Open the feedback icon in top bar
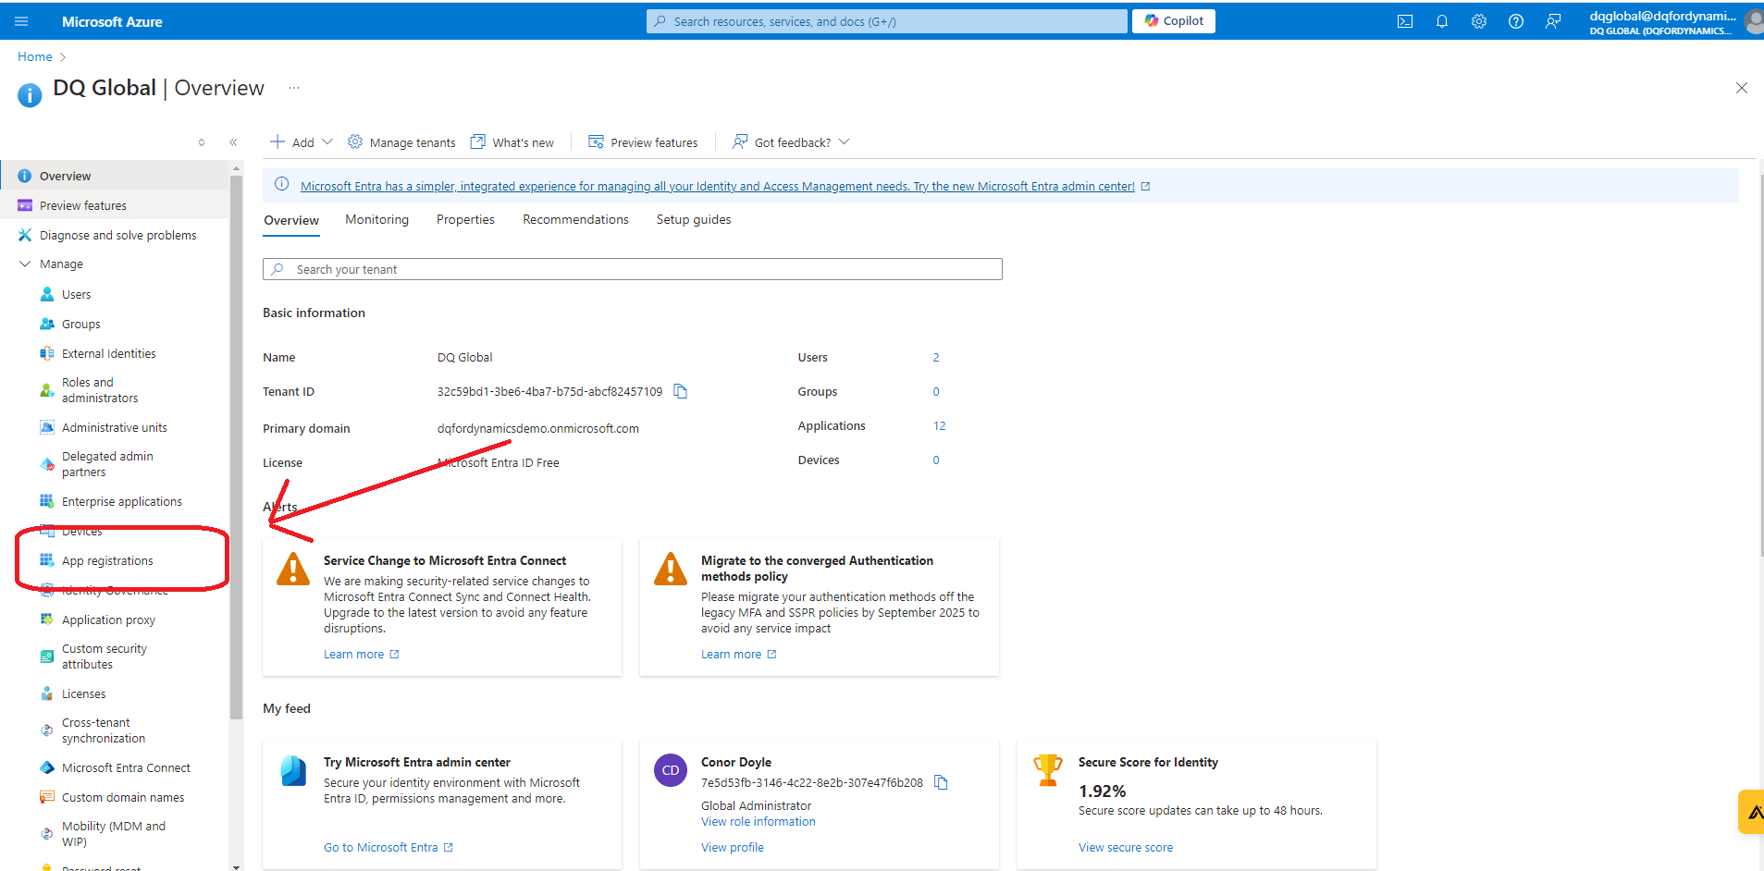 pyautogui.click(x=1553, y=21)
